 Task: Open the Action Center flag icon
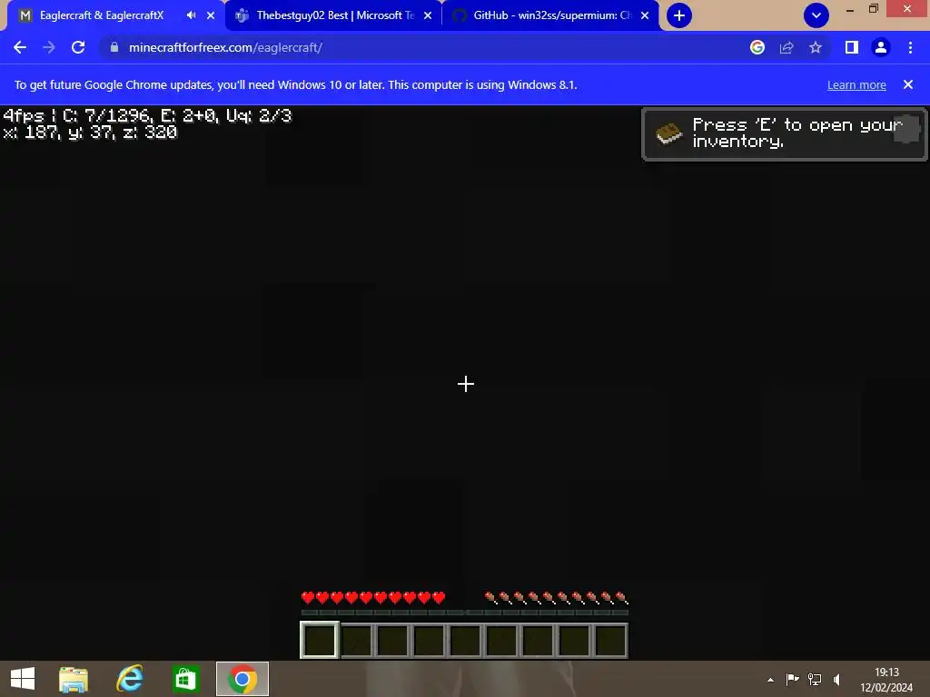tap(792, 679)
